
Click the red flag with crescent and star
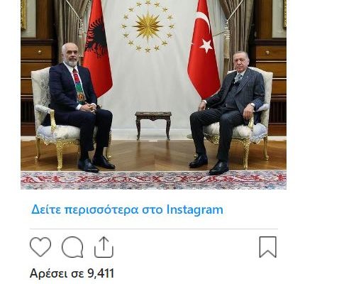pos(204,48)
